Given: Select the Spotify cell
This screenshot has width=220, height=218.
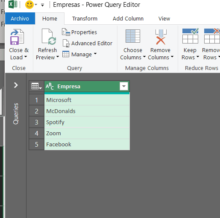Looking at the screenshot, I should 87,122.
